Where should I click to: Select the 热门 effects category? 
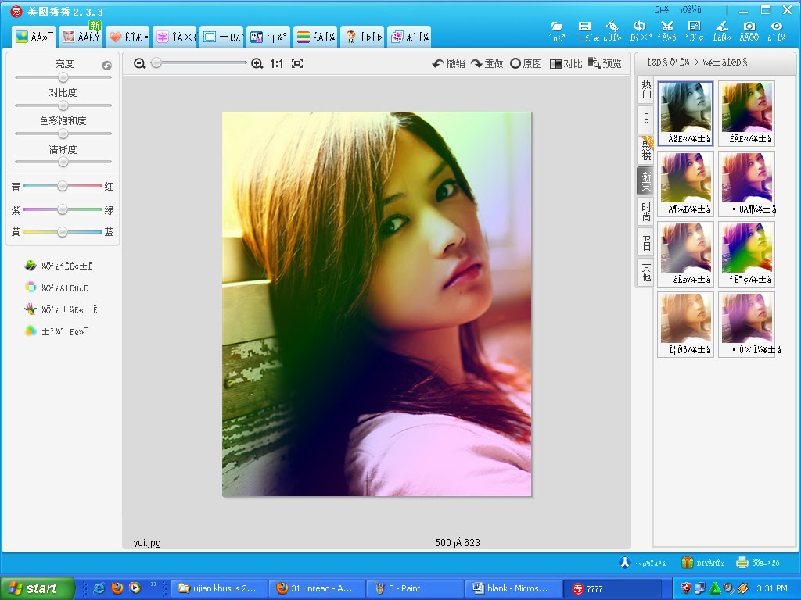[646, 89]
